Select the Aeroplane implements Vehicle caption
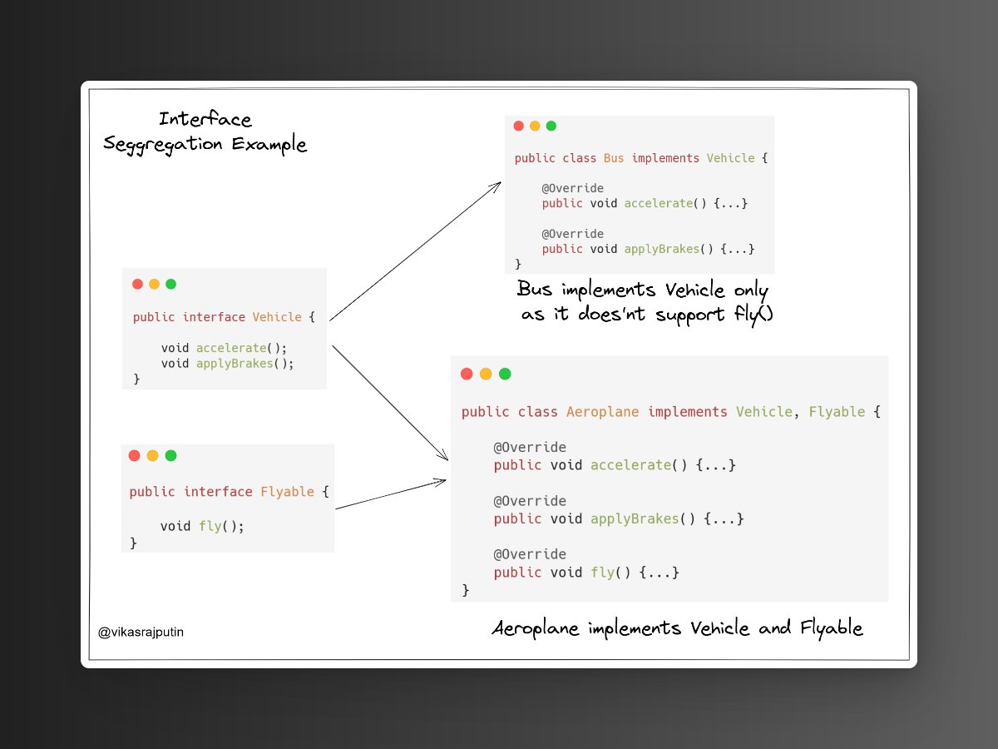 678,628
